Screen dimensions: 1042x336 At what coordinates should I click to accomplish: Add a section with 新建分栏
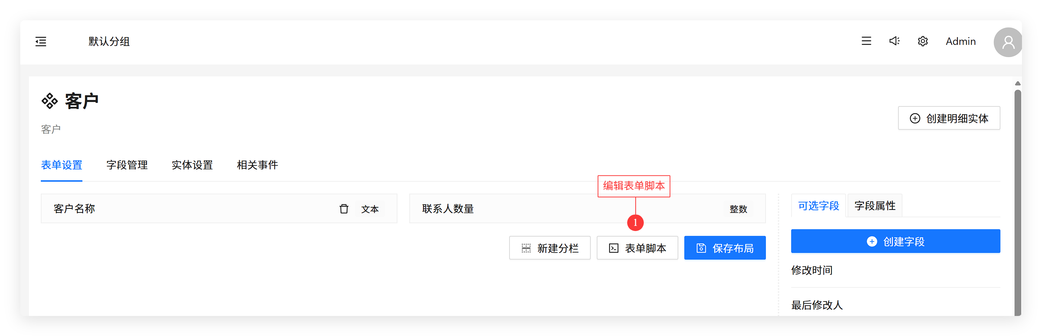click(x=549, y=248)
